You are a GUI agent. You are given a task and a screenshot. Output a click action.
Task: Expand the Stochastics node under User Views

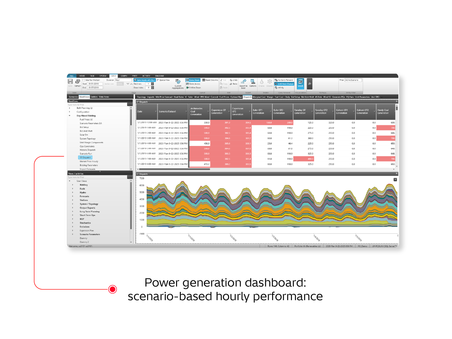point(72,223)
